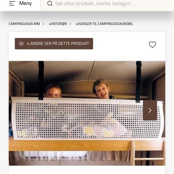The image size is (174, 174).
Task: Click the smiling boy on the right
Action: click(101, 89)
